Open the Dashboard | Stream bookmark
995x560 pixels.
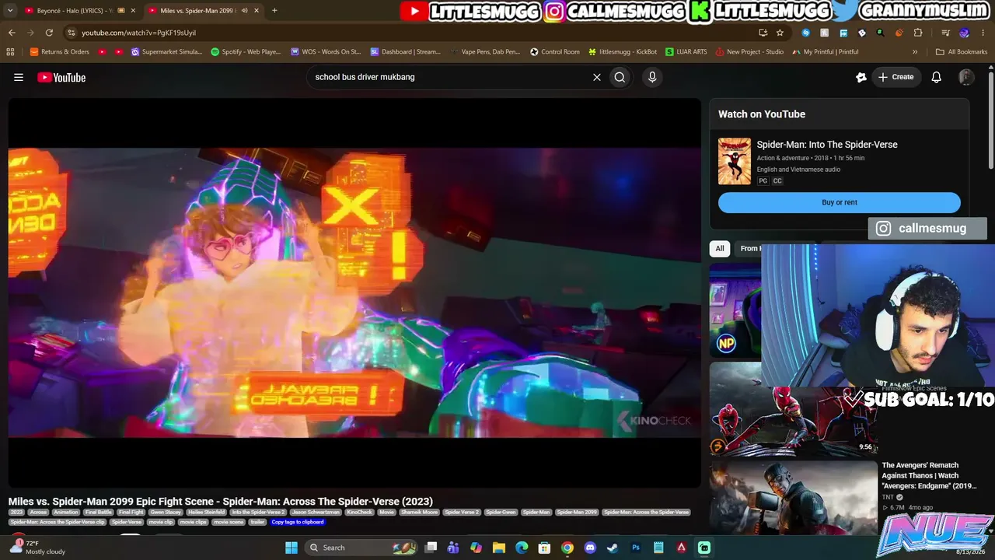click(406, 52)
